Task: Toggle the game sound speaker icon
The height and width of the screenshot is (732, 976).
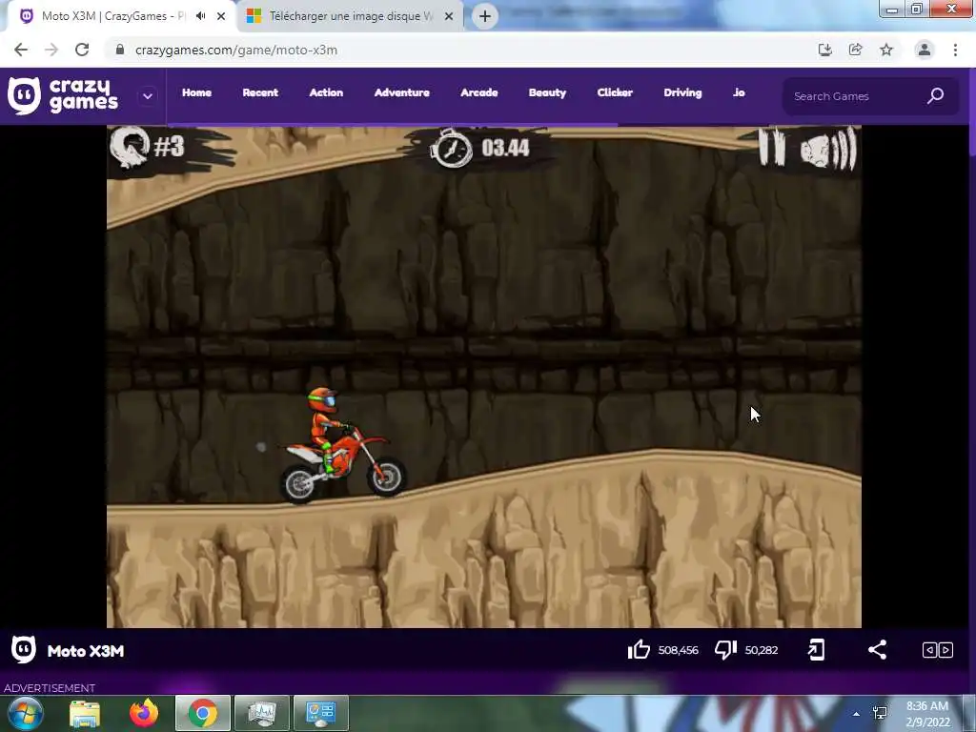Action: pyautogui.click(x=828, y=148)
